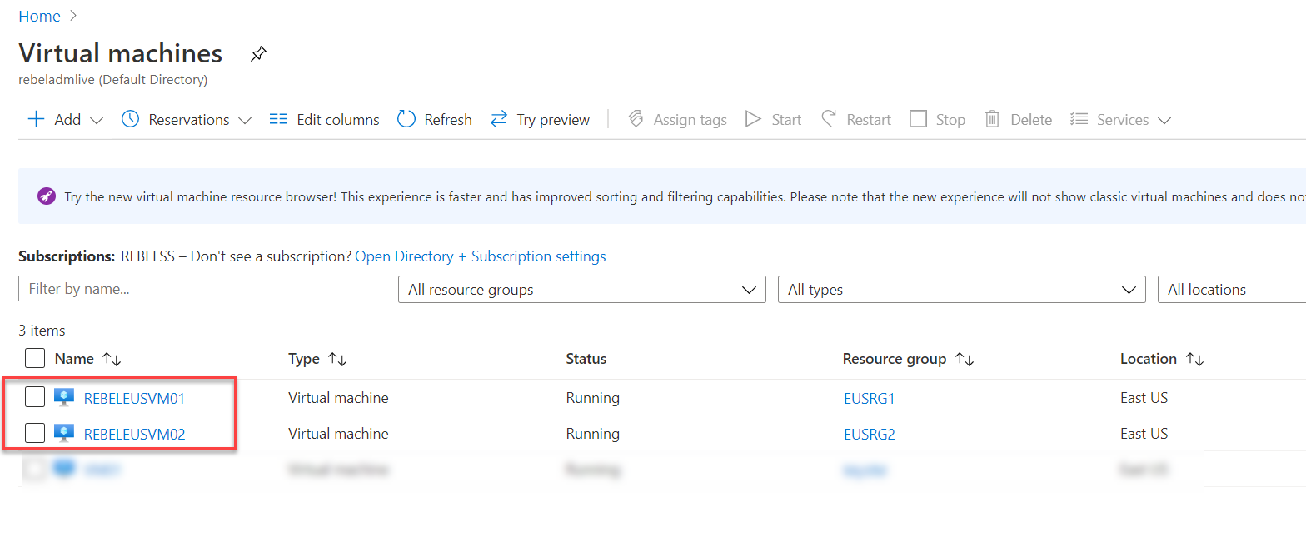Image resolution: width=1306 pixels, height=537 pixels.
Task: Open the REBELEUSVM01 virtual machine
Action: pyautogui.click(x=134, y=398)
